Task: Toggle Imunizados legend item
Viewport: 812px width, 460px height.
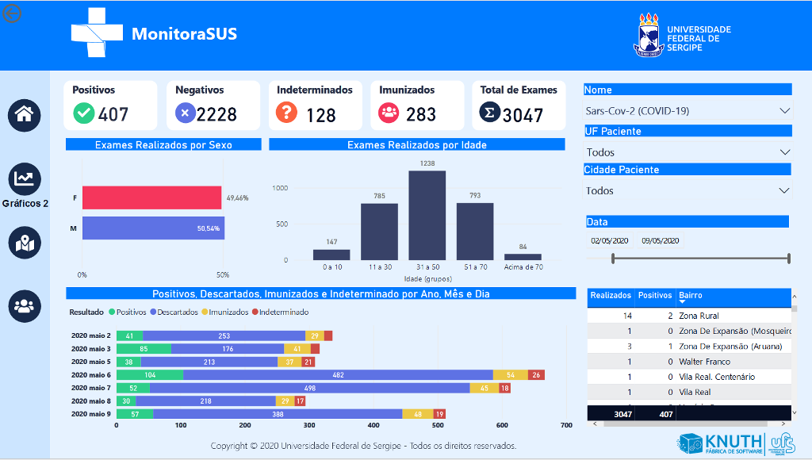Action: (x=224, y=312)
